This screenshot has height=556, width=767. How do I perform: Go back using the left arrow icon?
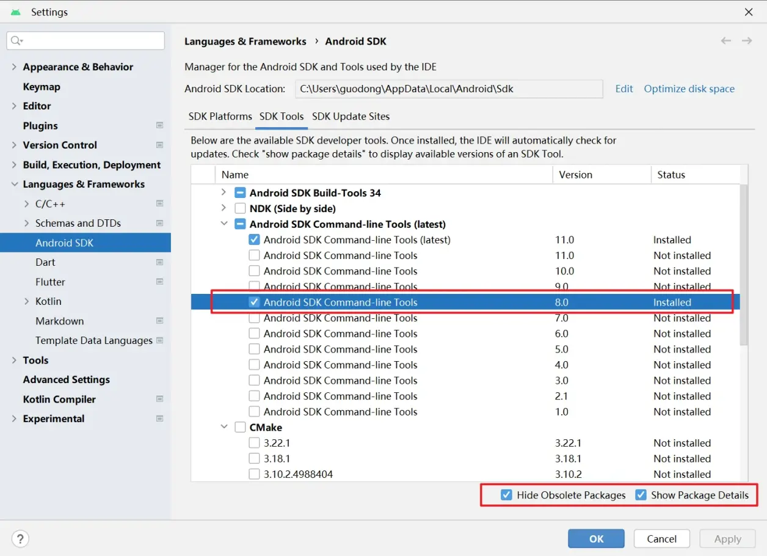(726, 41)
